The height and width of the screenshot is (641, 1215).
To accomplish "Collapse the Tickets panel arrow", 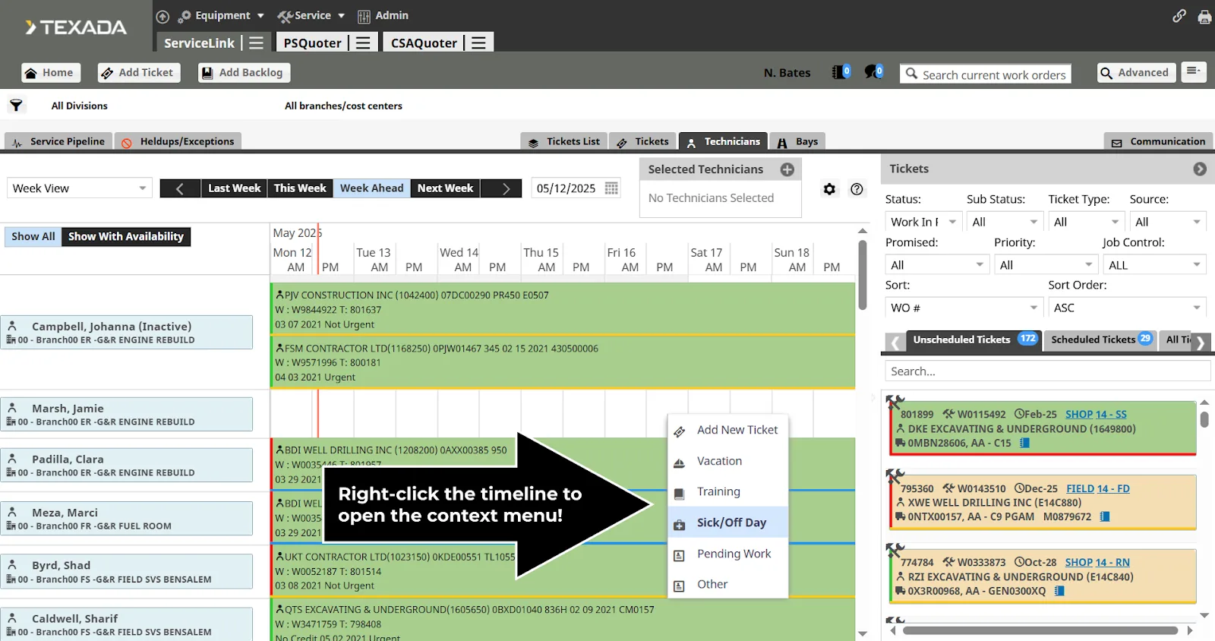I will (x=1200, y=169).
